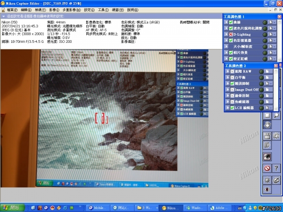Open settings dropdown in 相片效果 row
The width and height of the screenshot is (283, 212).
pos(275,53)
